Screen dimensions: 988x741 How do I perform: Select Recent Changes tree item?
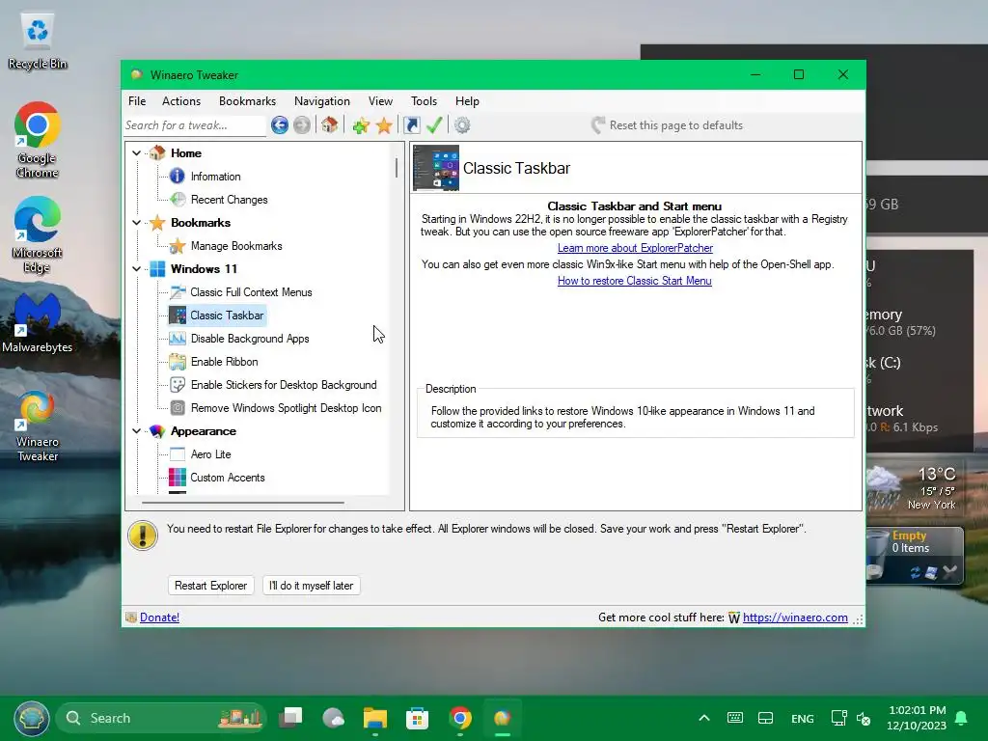pos(229,200)
